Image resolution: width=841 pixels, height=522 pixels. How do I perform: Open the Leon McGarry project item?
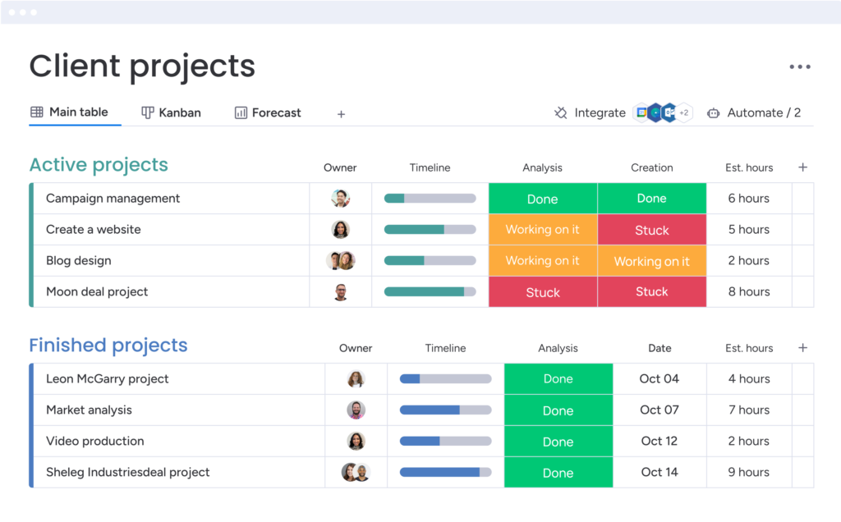point(108,379)
